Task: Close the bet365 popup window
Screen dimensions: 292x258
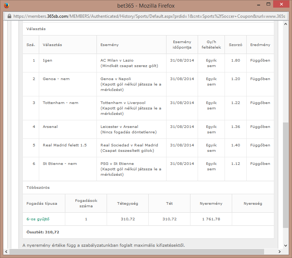Action: pyautogui.click(x=281, y=4)
